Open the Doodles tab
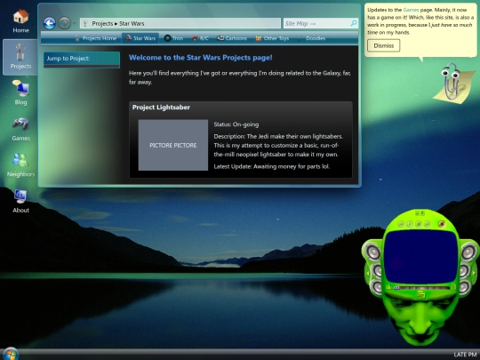The image size is (480, 360). click(311, 38)
